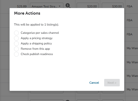
Task: Click the dollar magnifier price lookup icon
Action: (68, 6)
